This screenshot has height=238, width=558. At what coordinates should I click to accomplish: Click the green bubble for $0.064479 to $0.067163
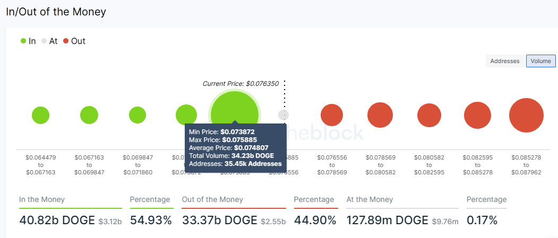point(40,115)
